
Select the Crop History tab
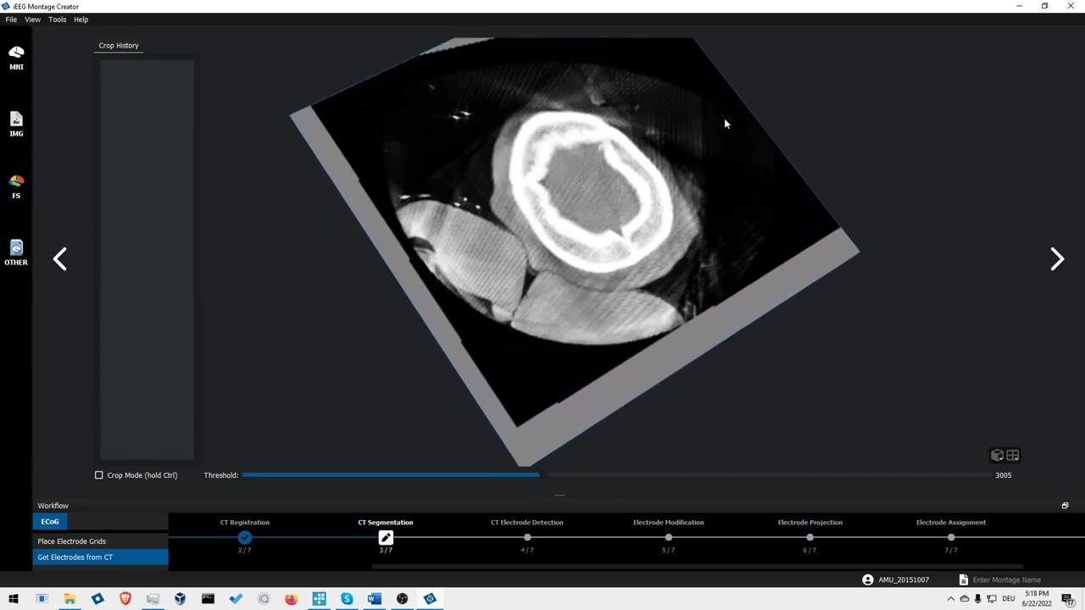tap(119, 46)
